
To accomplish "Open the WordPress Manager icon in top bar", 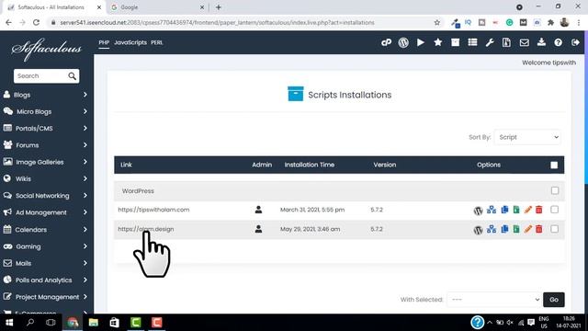I will click(403, 42).
